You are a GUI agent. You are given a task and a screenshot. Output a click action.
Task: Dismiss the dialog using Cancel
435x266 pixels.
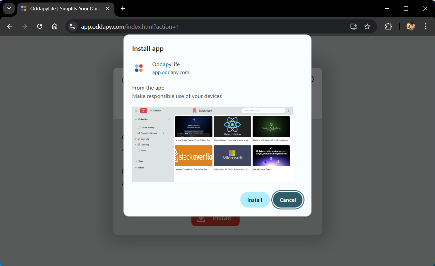coord(288,199)
